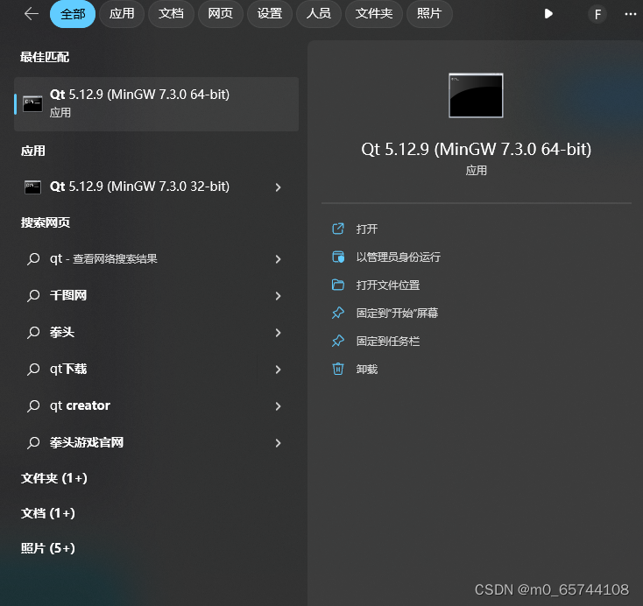The height and width of the screenshot is (606, 643).
Task: Click the search icon next to 千图网
Action: (x=33, y=296)
